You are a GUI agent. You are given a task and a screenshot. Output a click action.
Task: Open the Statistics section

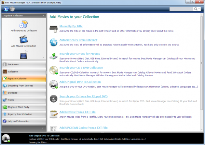tap(24, 93)
